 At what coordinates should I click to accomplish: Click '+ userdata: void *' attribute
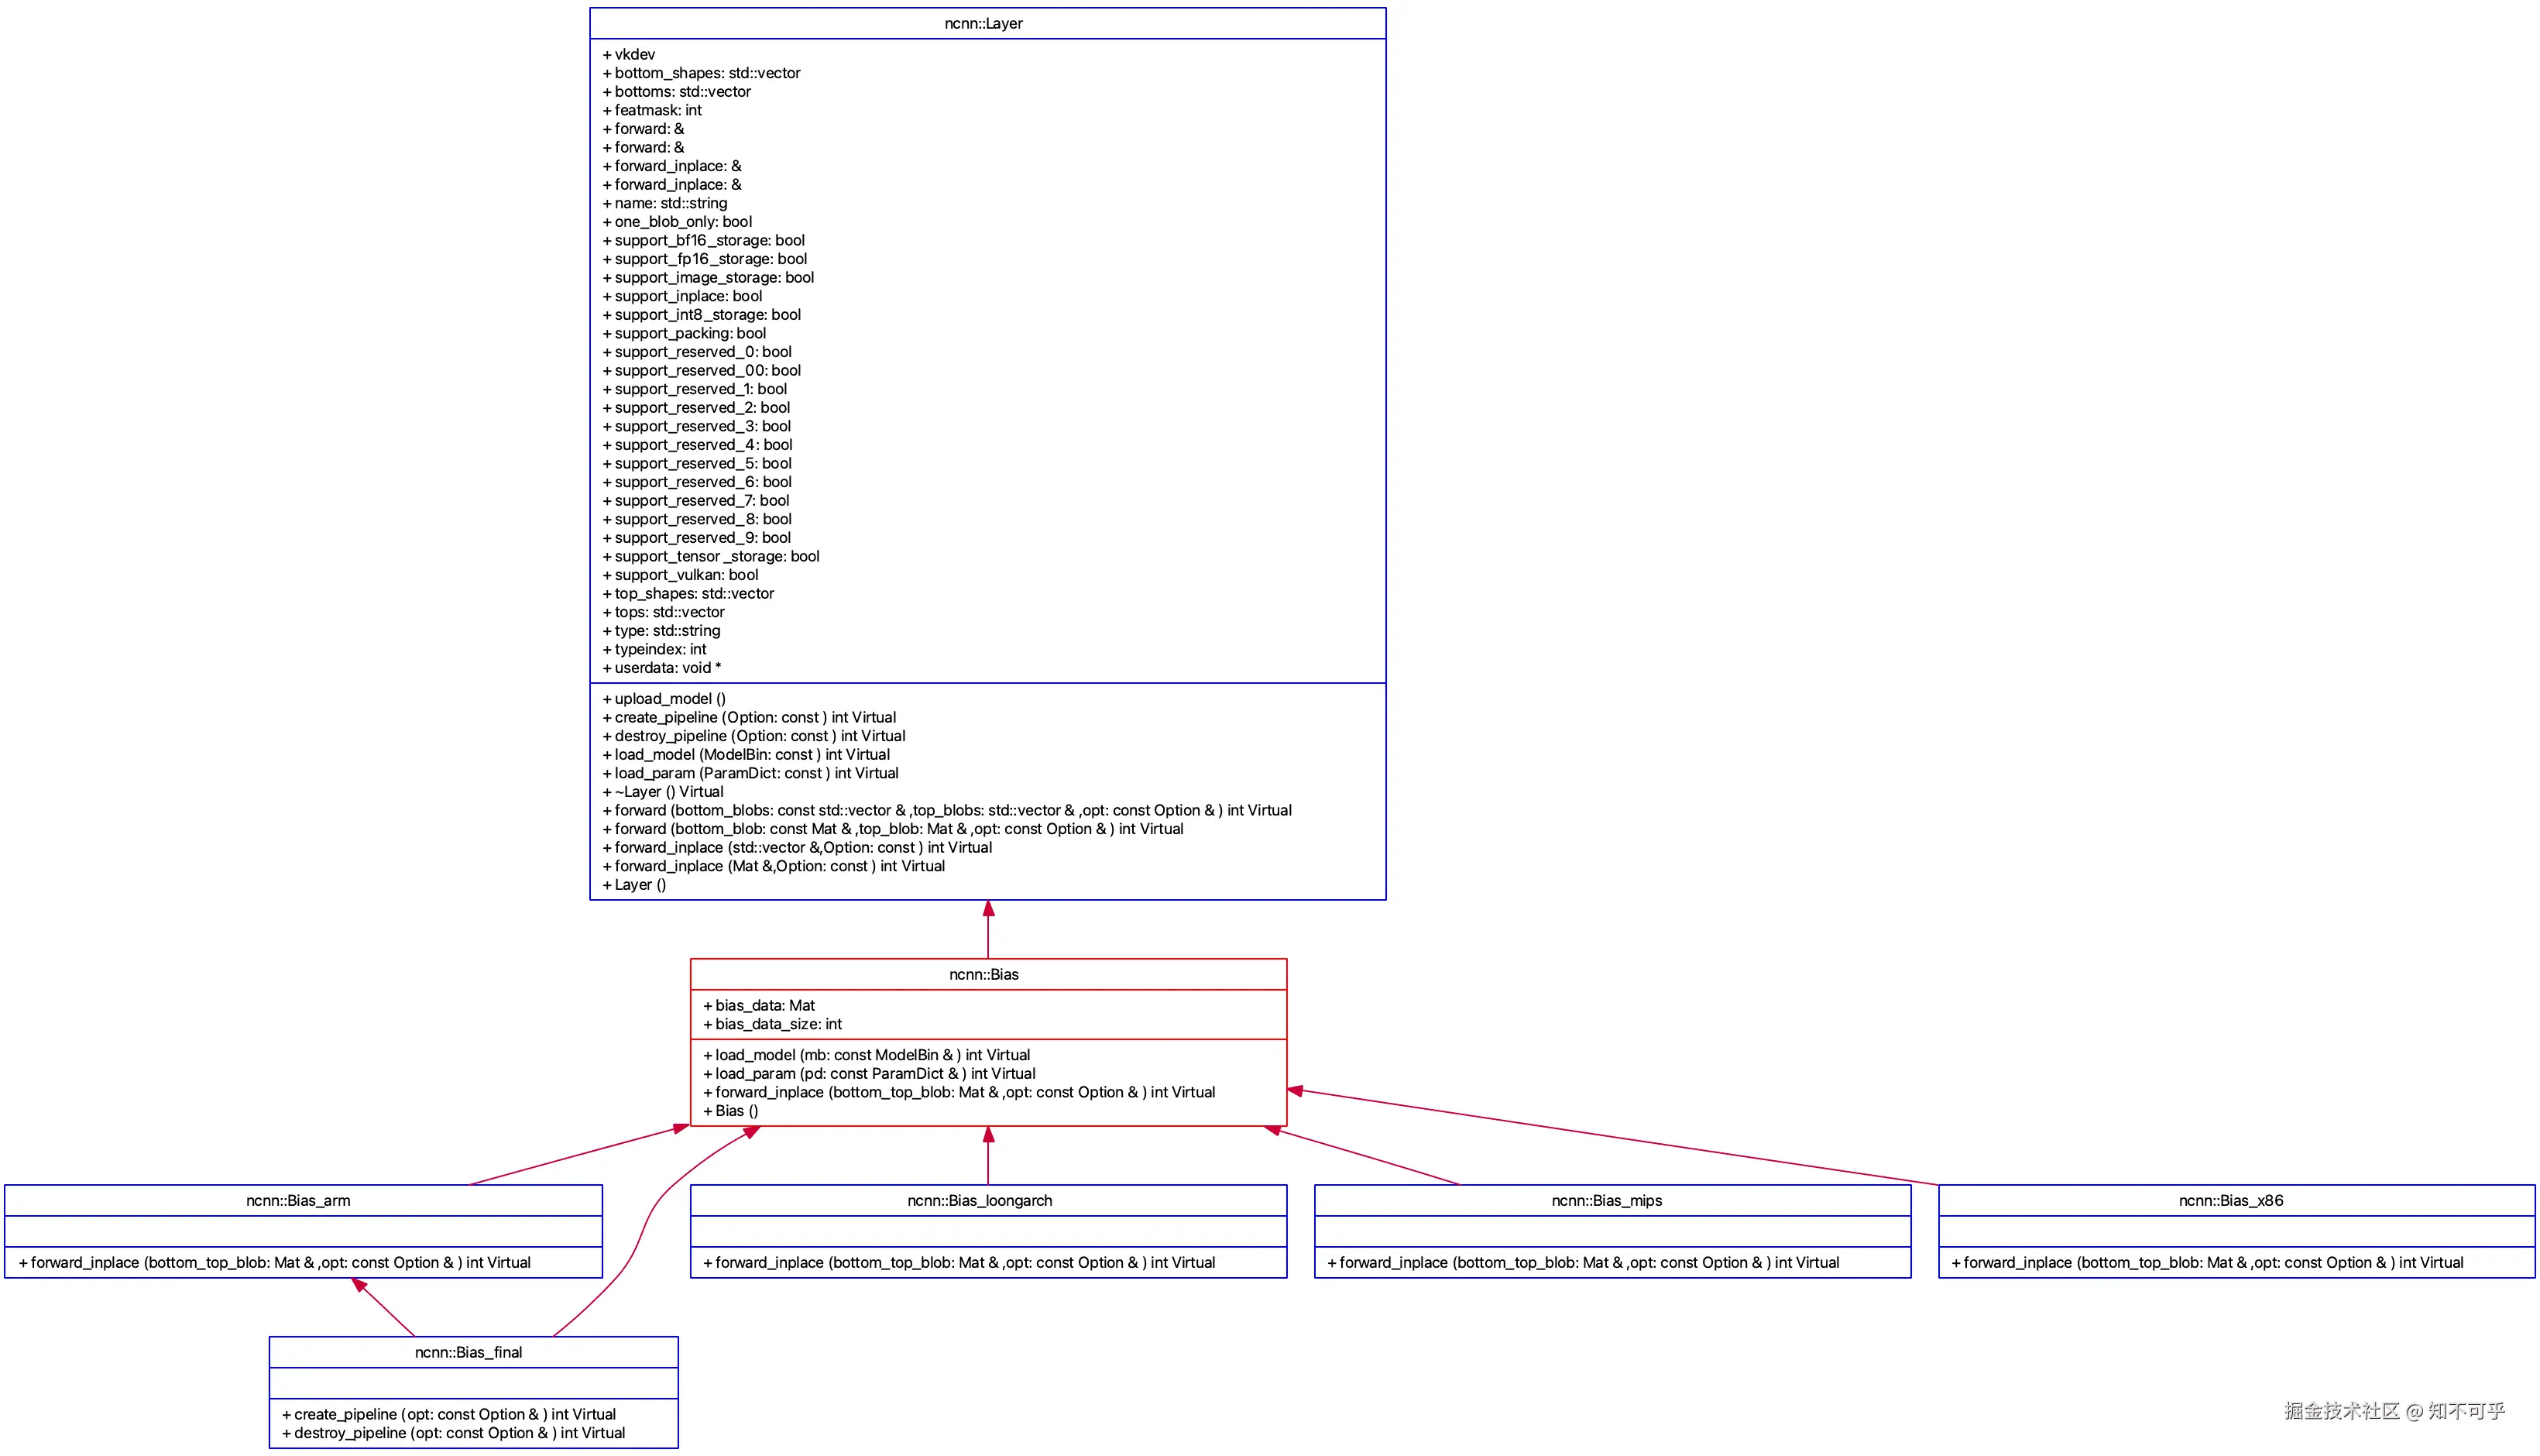[x=662, y=668]
